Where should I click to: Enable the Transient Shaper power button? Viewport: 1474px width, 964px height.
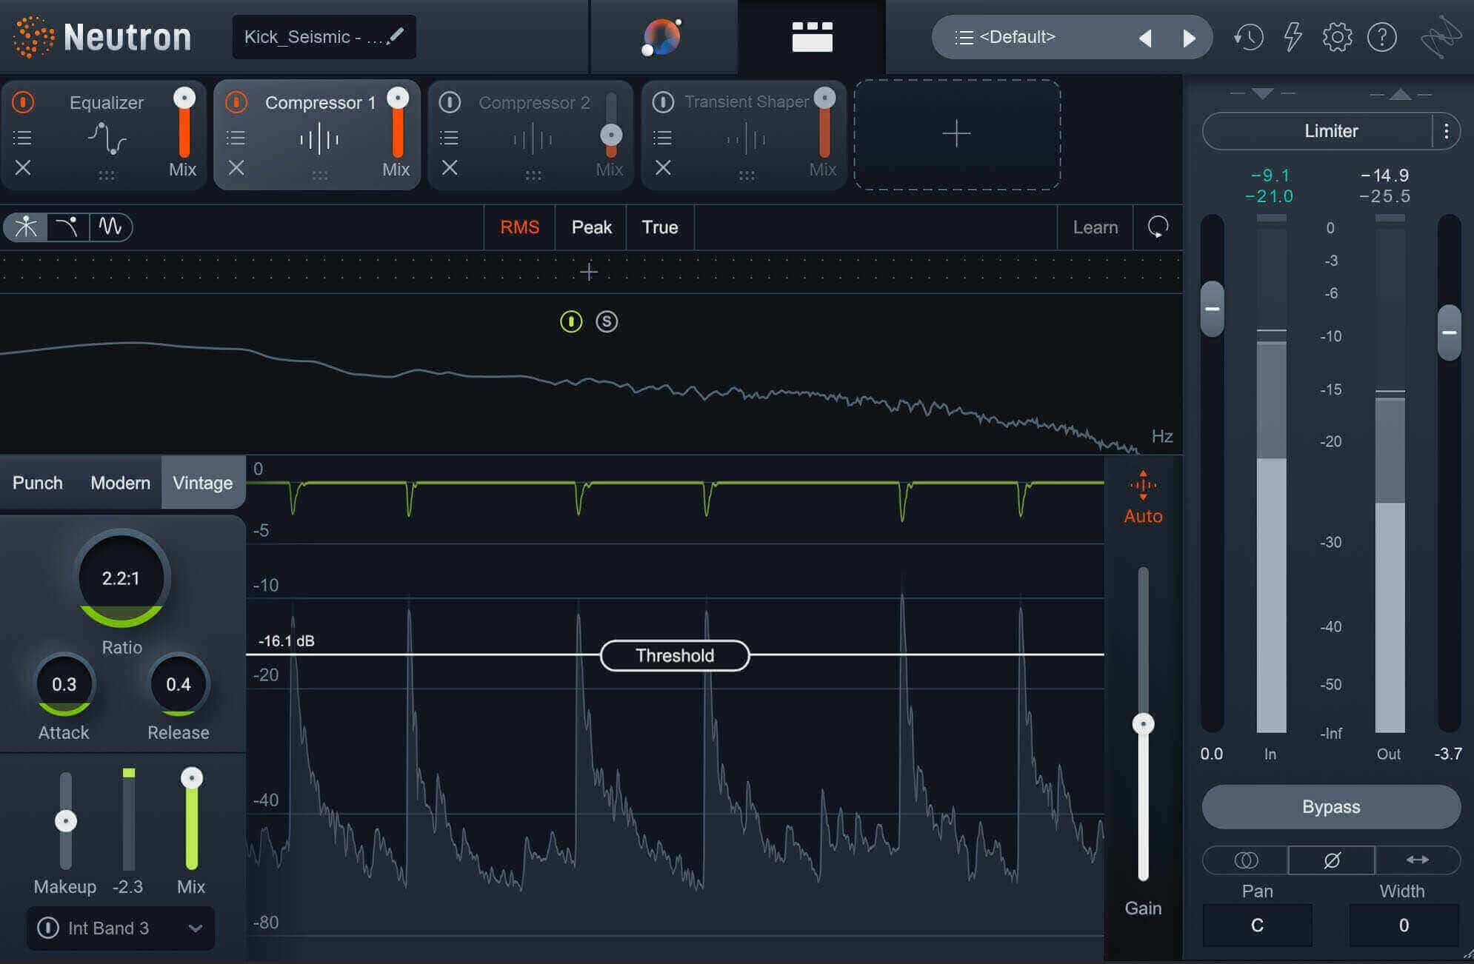tap(663, 102)
